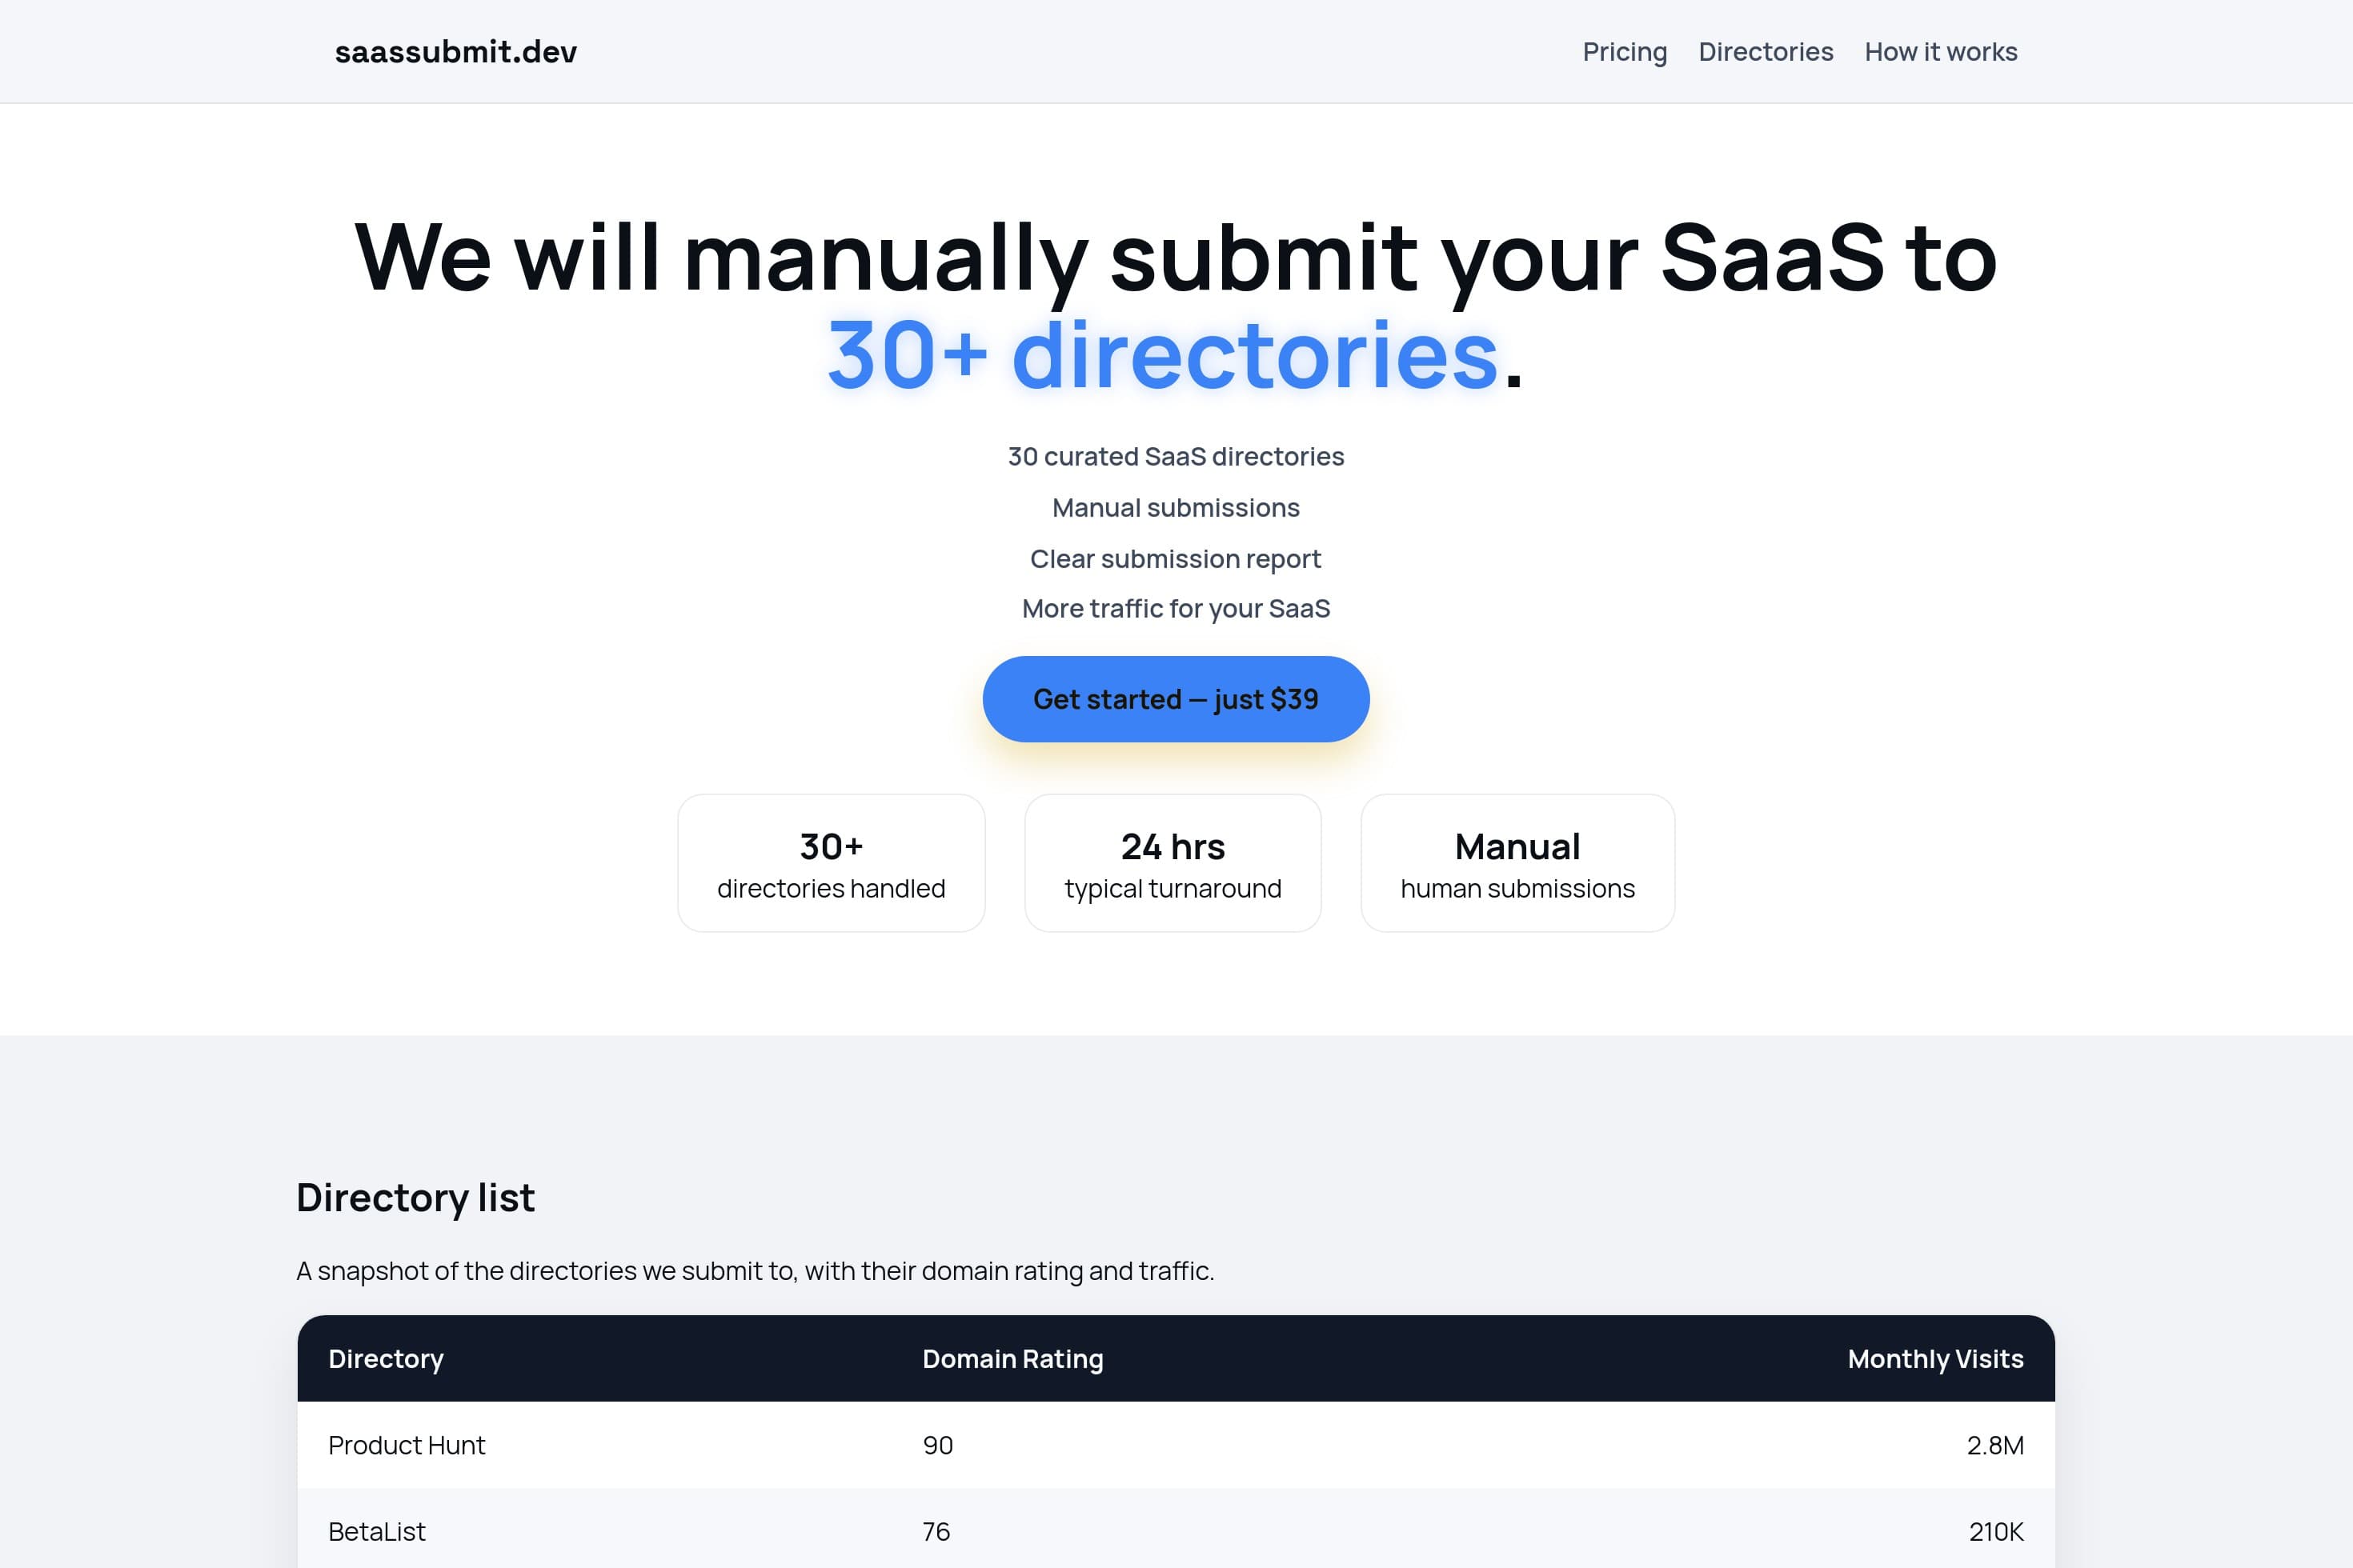The height and width of the screenshot is (1568, 2353).
Task: Open the Directories section from the navigation
Action: (x=1766, y=51)
